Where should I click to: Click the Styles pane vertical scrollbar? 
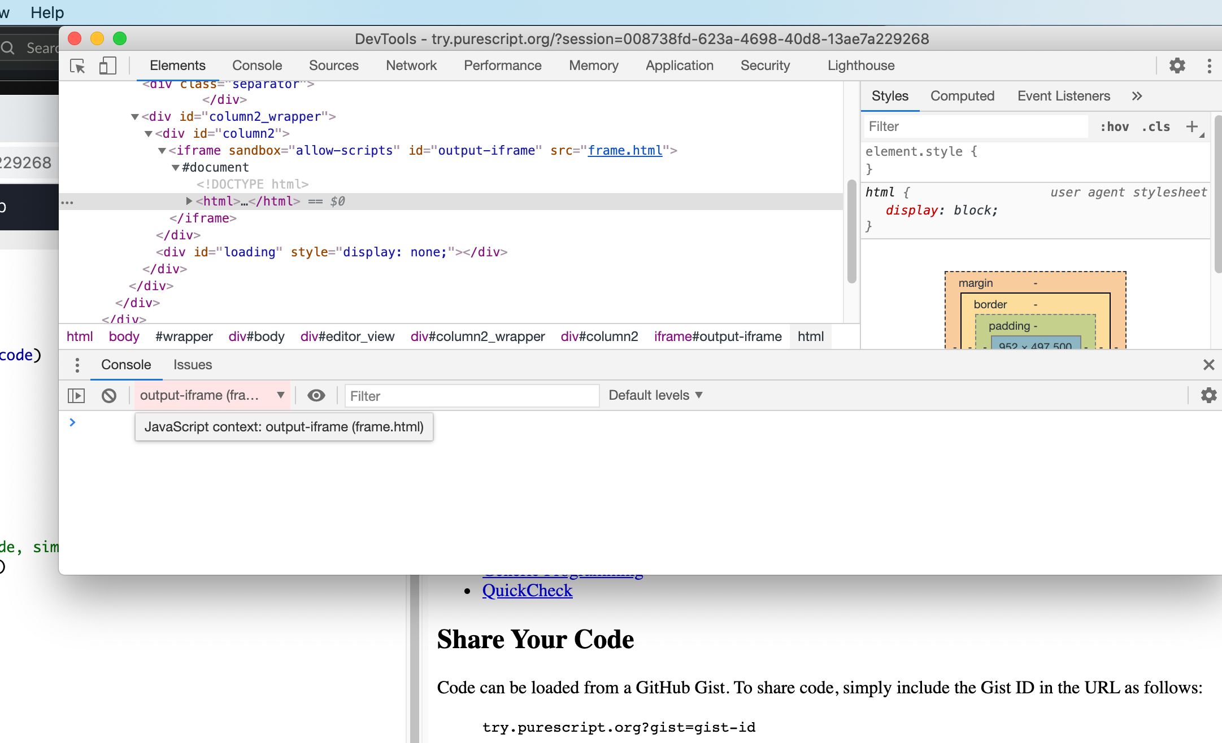(x=1217, y=195)
